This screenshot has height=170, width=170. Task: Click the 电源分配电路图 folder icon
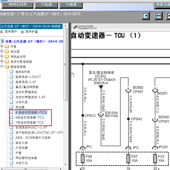pyautogui.click(x=7, y=62)
